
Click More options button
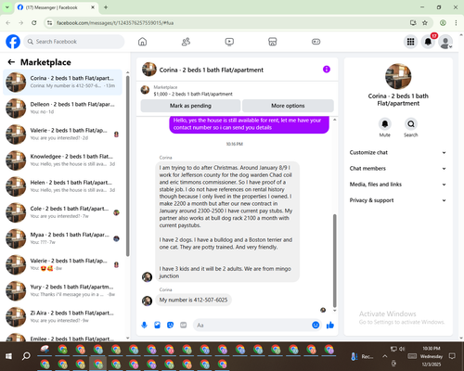(288, 106)
